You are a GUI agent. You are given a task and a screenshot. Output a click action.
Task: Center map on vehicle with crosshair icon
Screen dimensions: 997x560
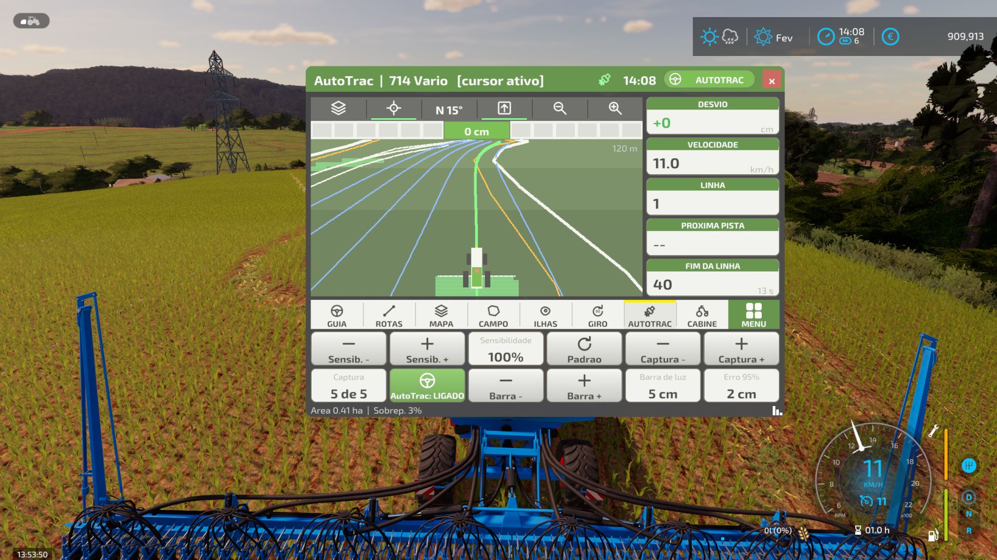[394, 108]
